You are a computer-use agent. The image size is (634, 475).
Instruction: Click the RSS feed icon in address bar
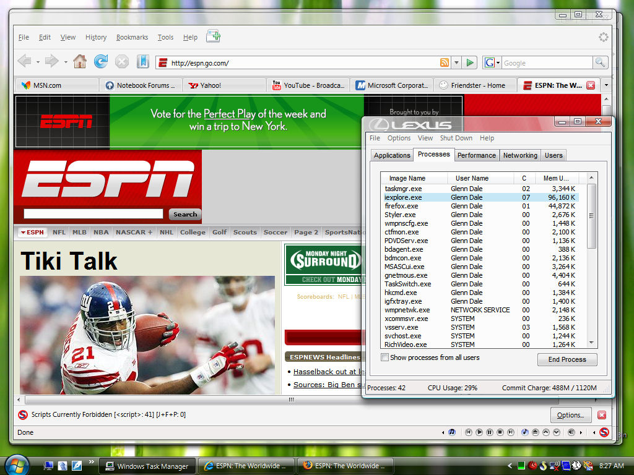(445, 62)
